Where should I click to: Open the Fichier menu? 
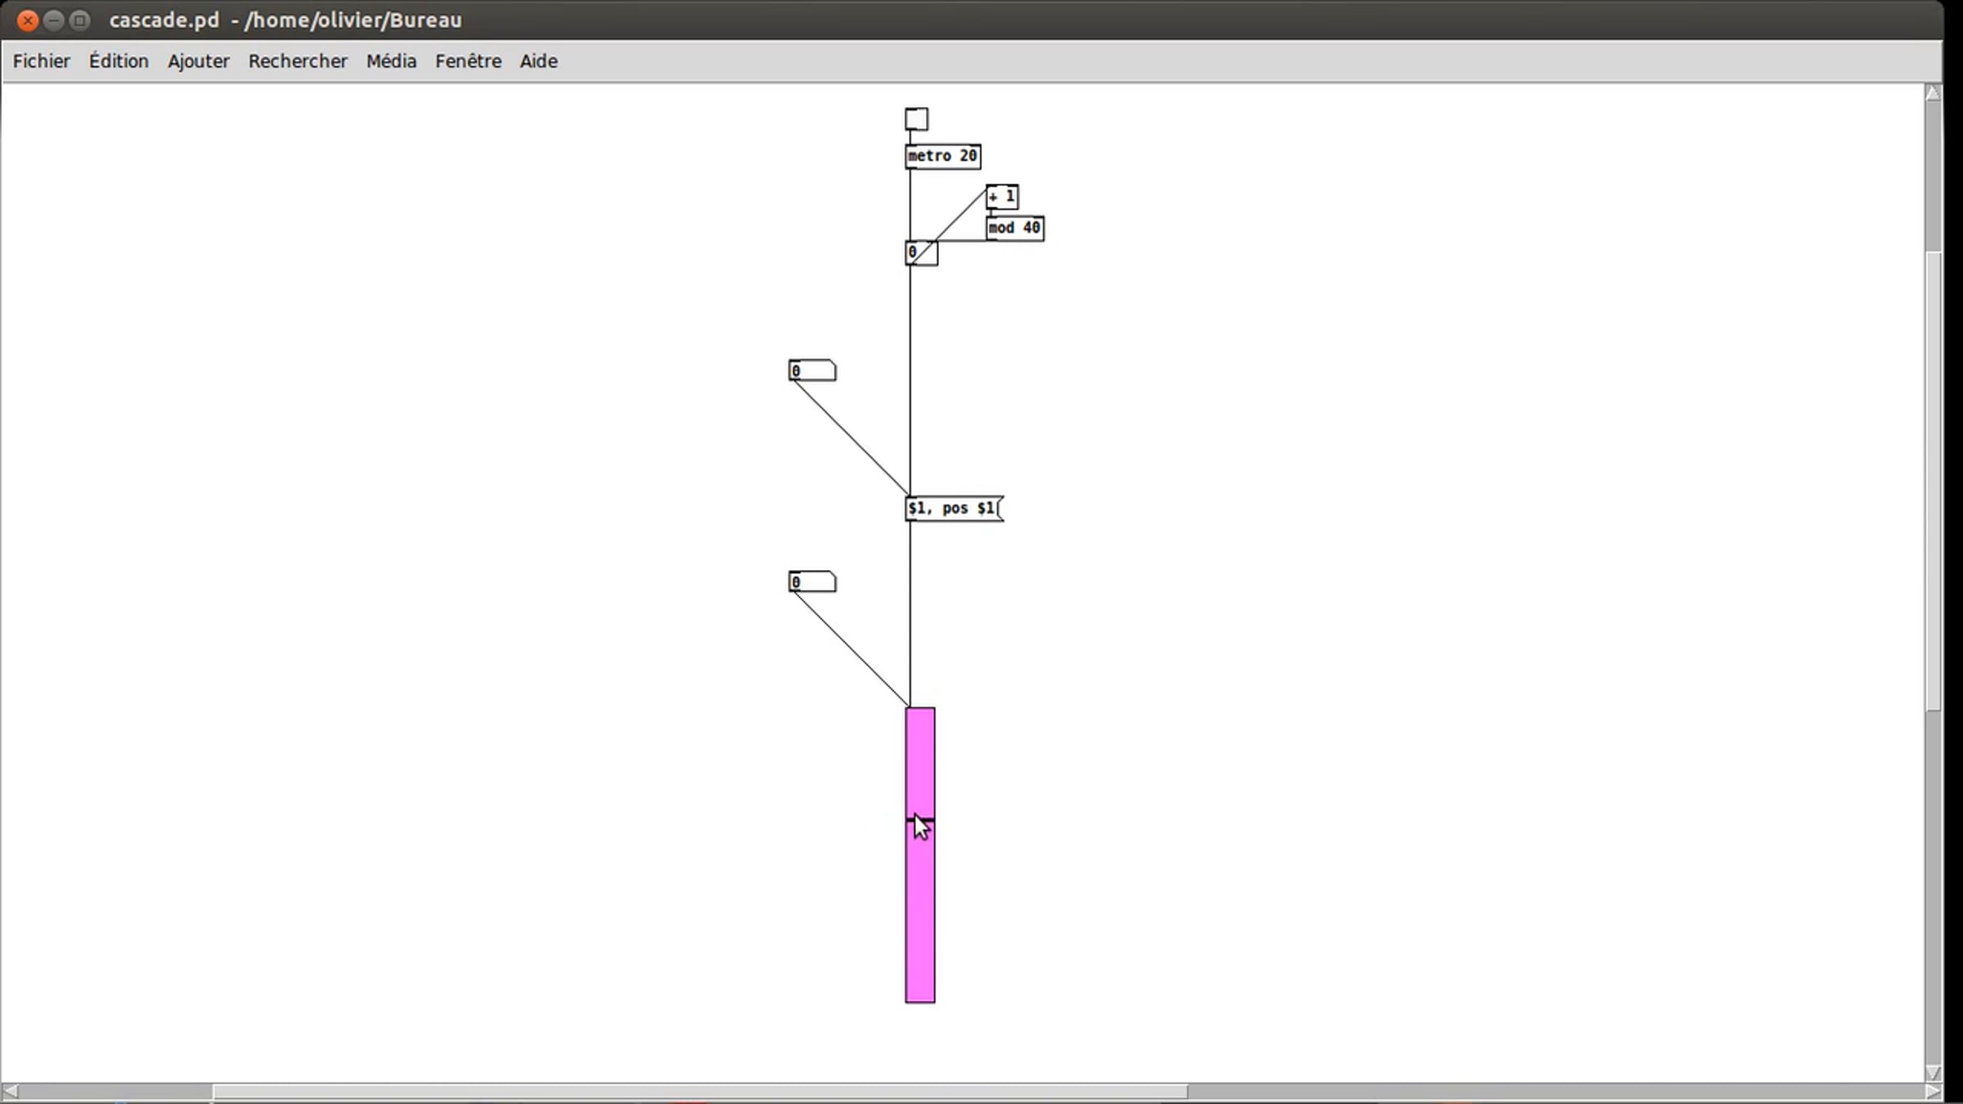point(42,61)
